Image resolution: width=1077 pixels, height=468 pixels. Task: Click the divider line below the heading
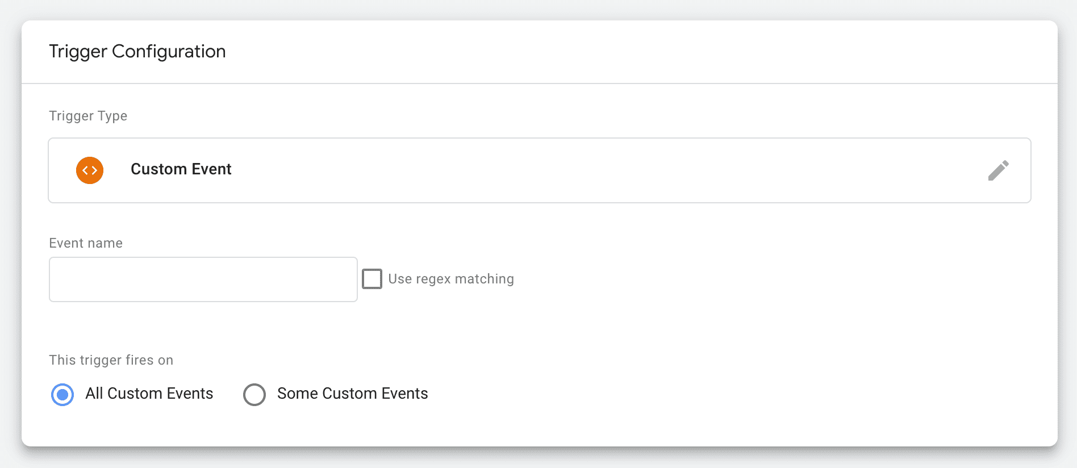540,83
